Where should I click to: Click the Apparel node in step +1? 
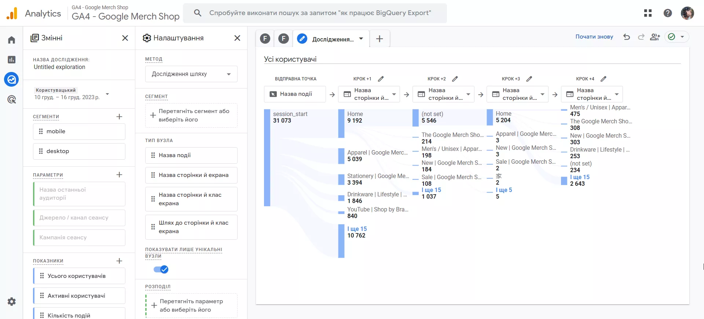coord(341,156)
